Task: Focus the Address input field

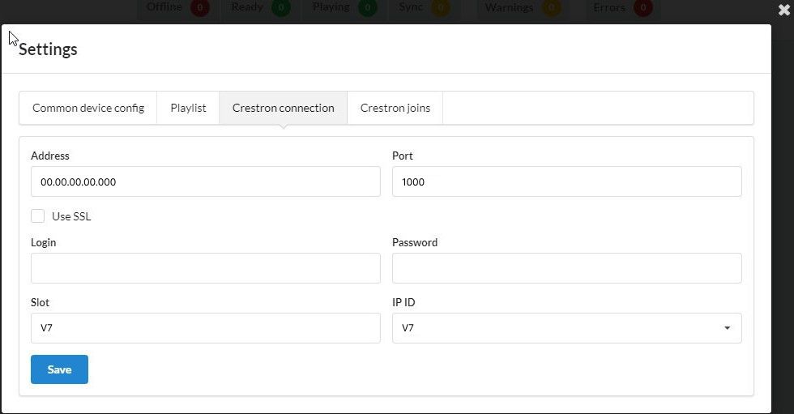Action: pos(206,181)
